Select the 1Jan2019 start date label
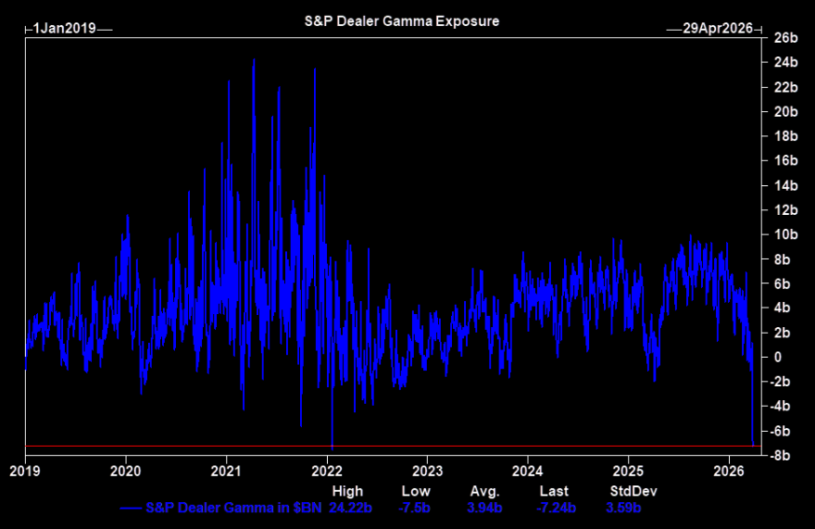 click(64, 28)
